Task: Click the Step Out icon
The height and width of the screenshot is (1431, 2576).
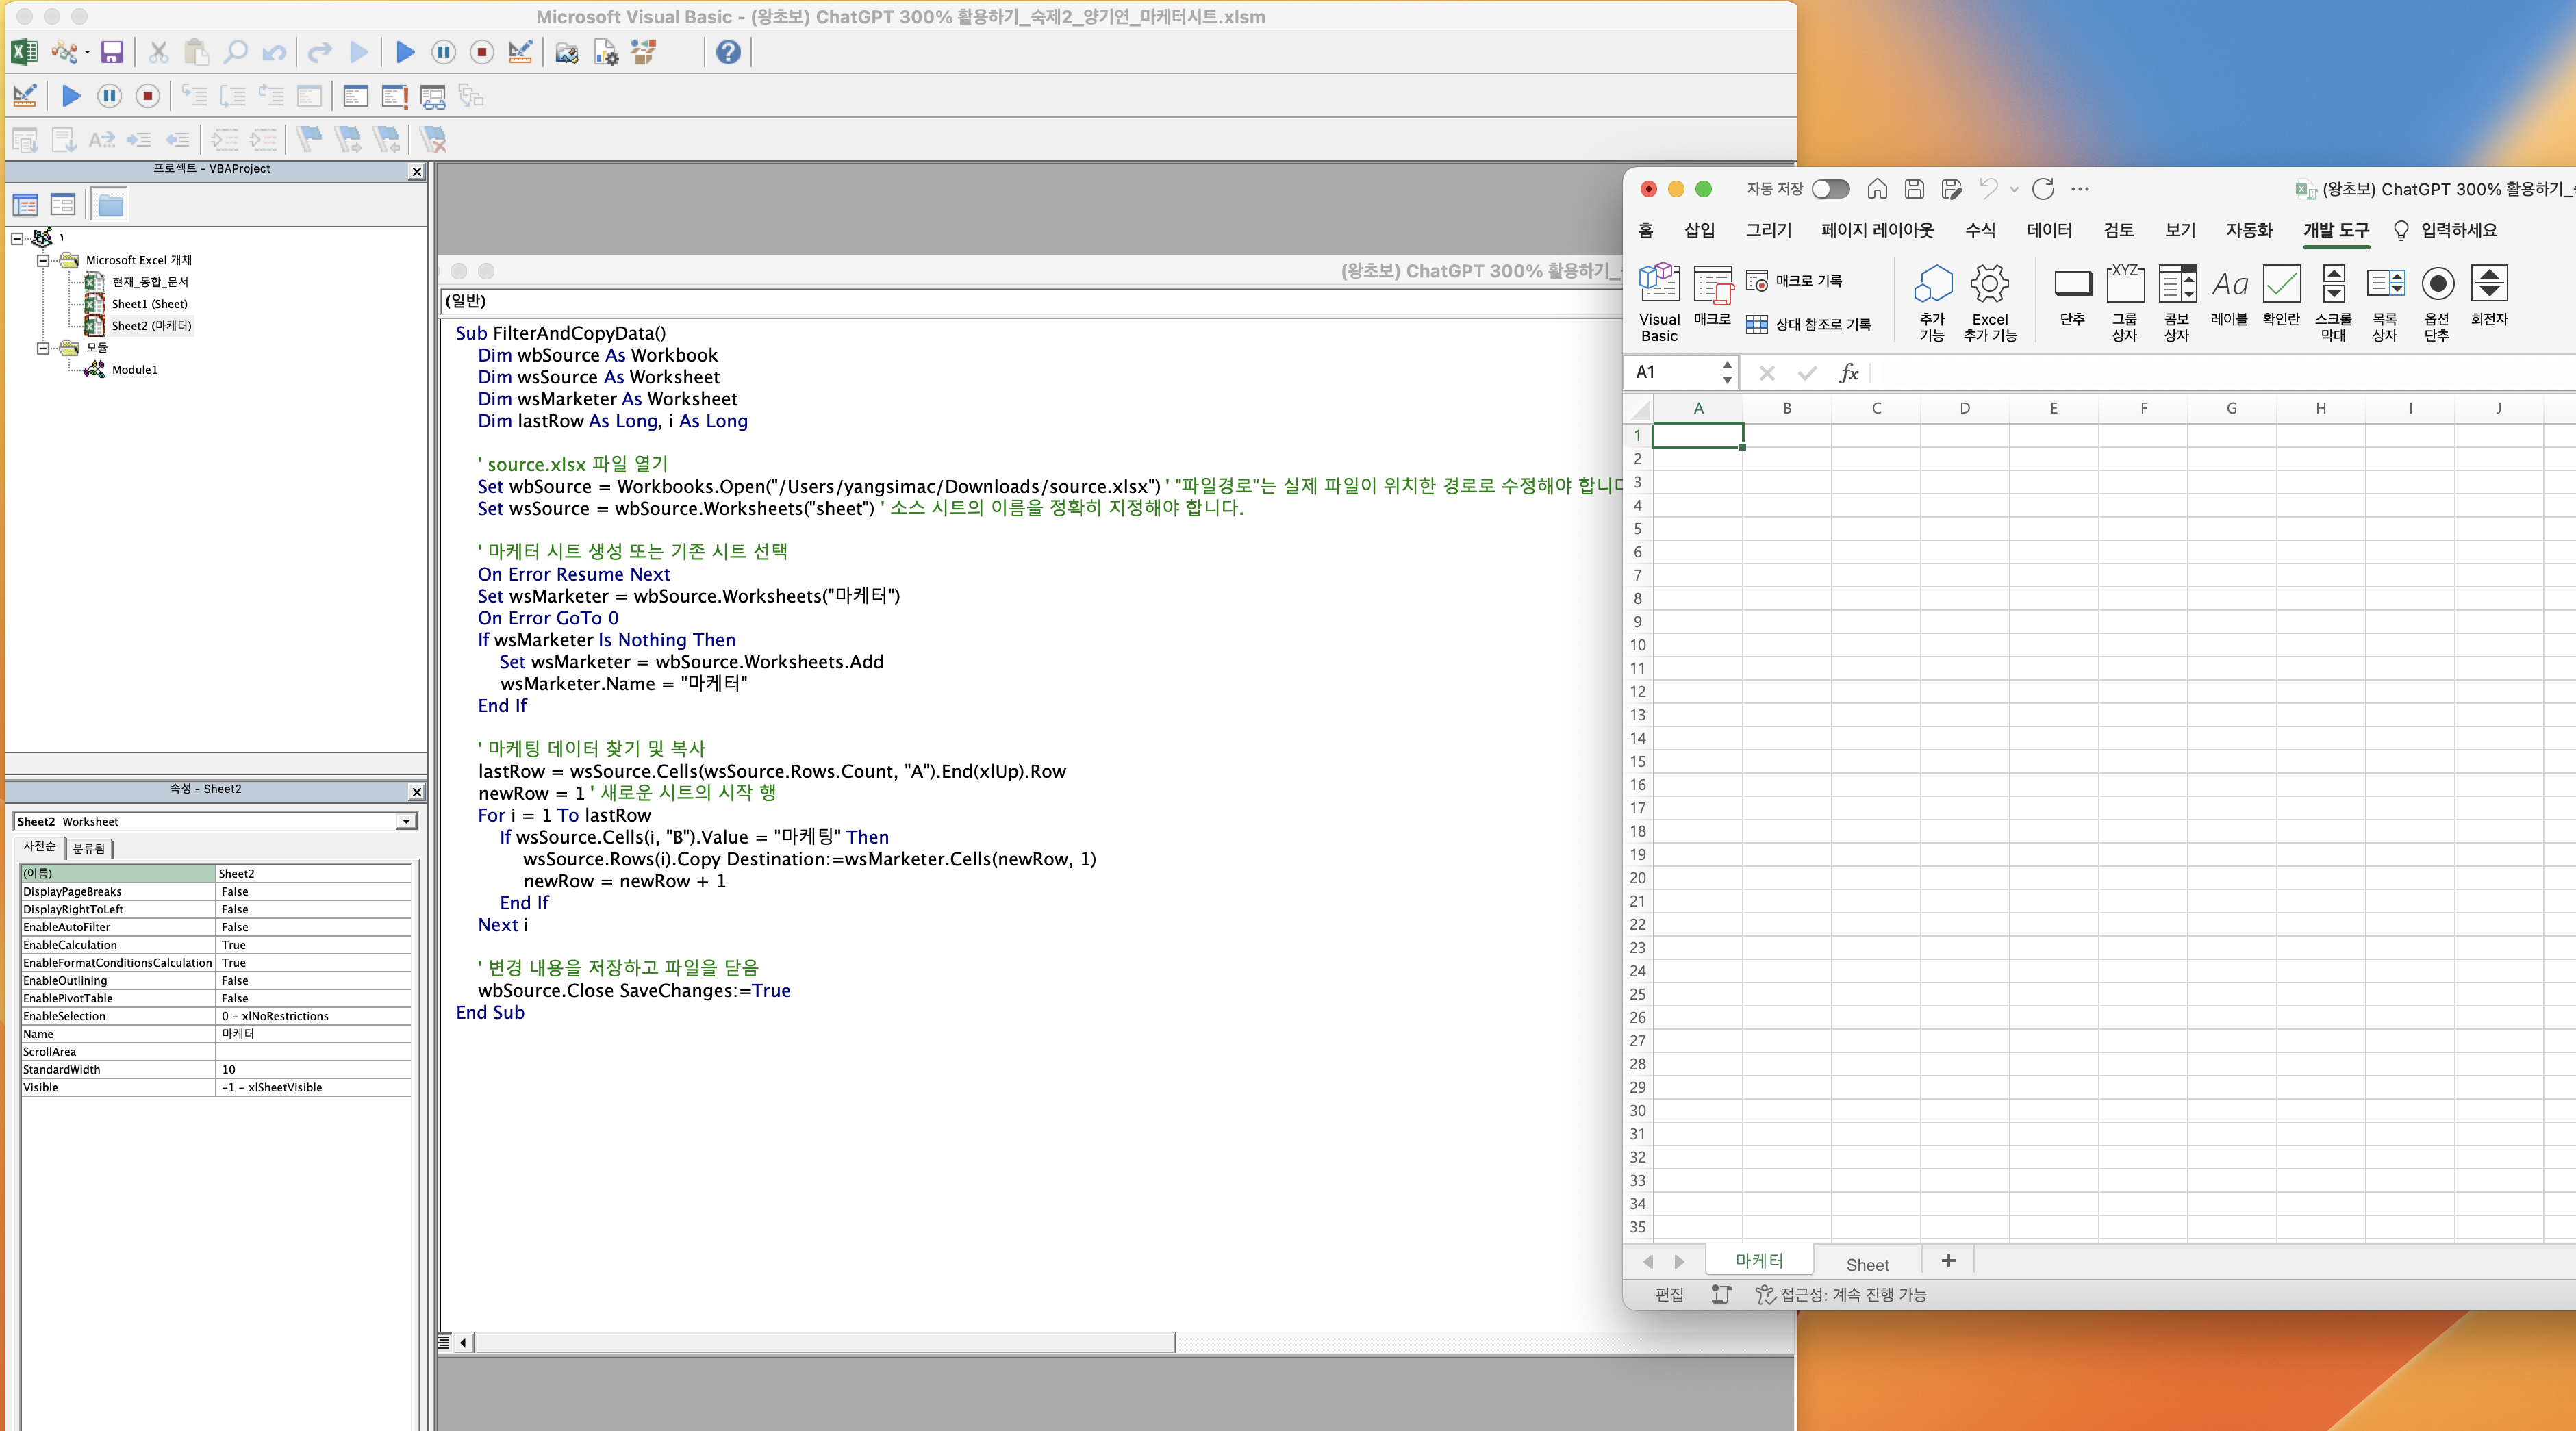Action: coord(271,96)
